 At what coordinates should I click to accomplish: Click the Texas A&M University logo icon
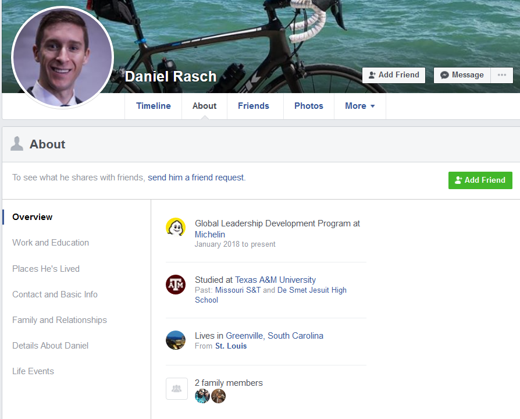click(176, 285)
